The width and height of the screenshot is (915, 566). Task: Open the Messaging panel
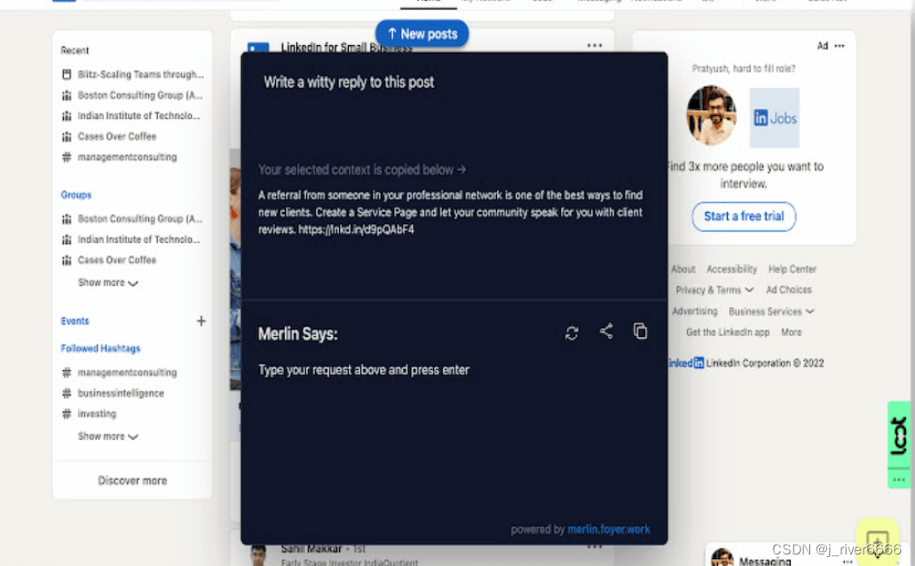coord(764,560)
